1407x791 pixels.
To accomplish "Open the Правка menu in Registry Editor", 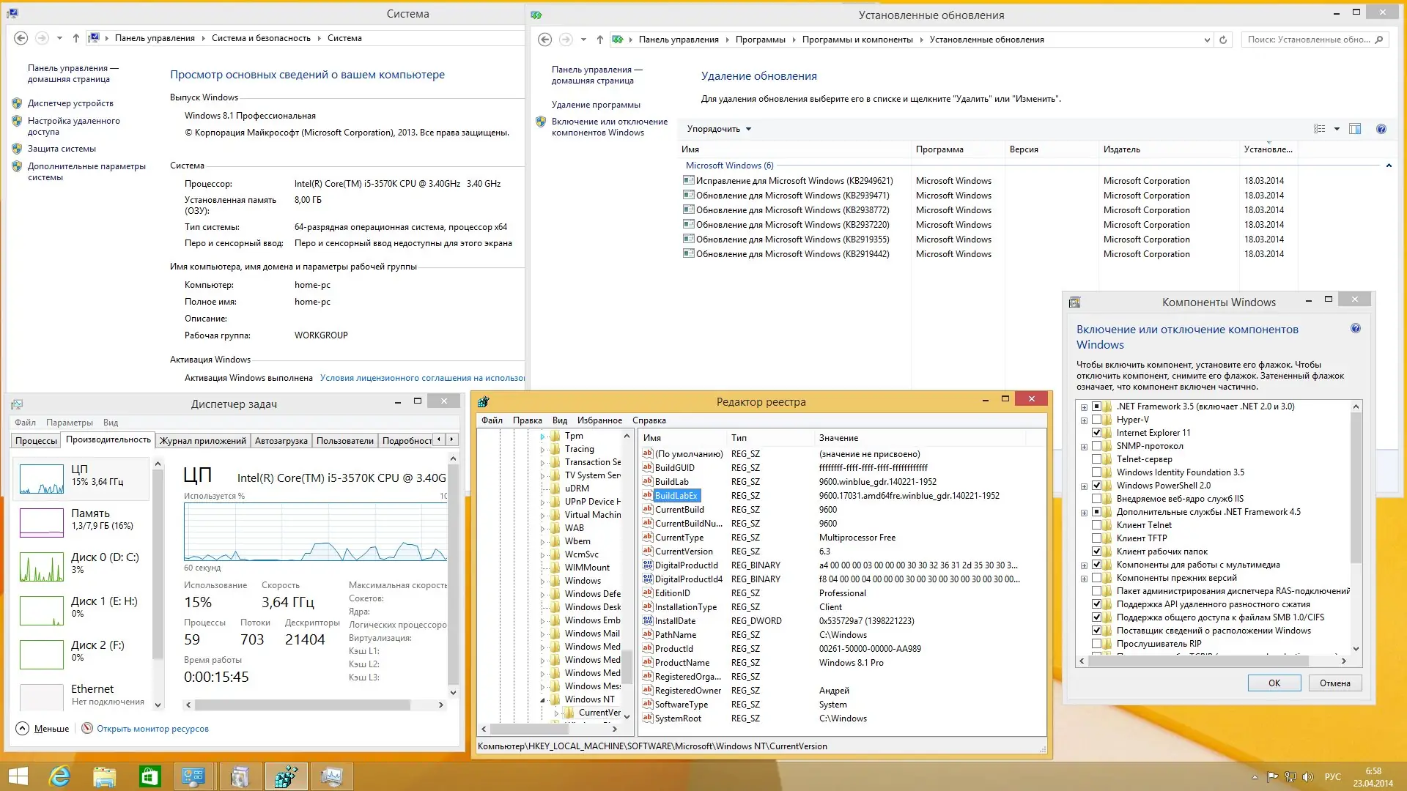I will 528,420.
